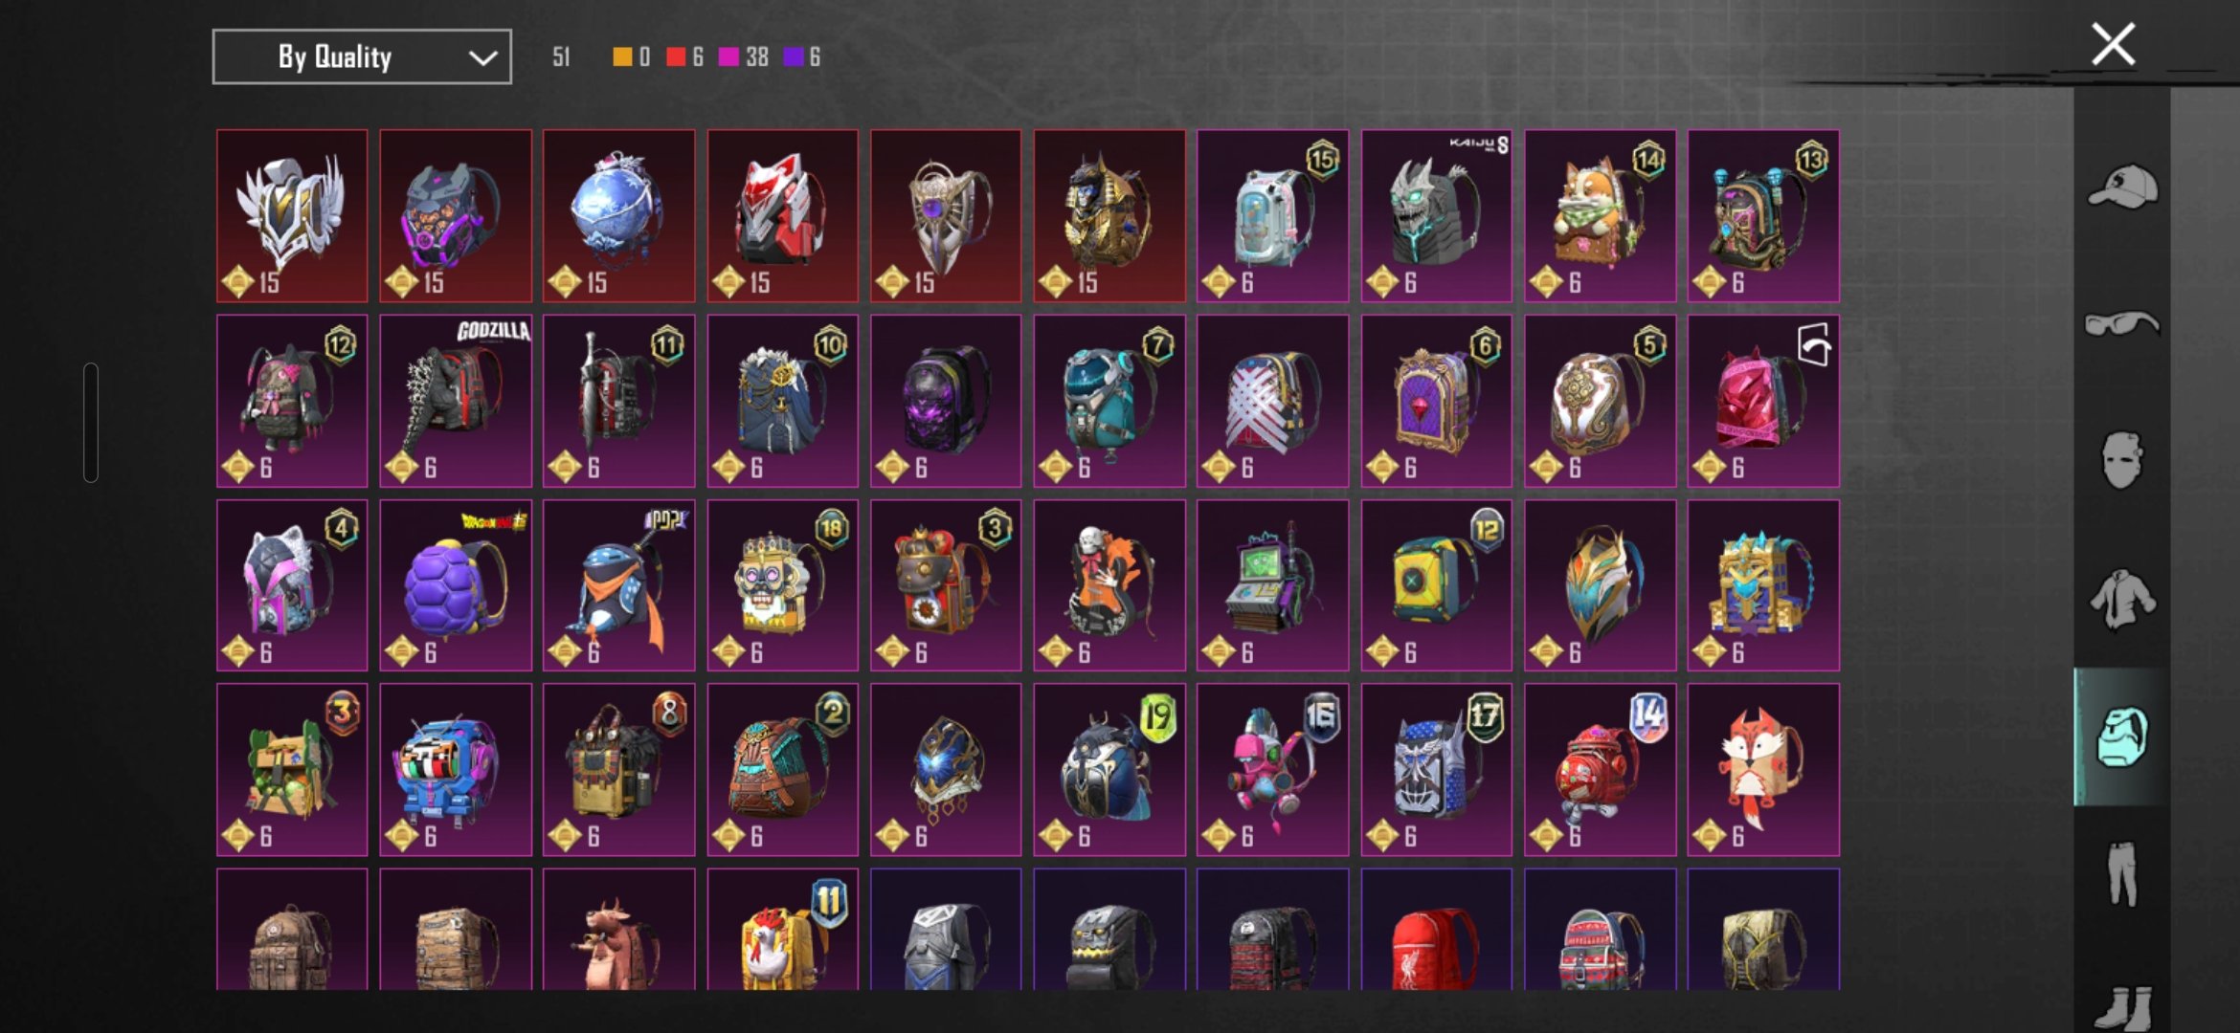The height and width of the screenshot is (1033, 2240).
Task: Expand the By Quality sort dropdown
Action: tap(362, 57)
